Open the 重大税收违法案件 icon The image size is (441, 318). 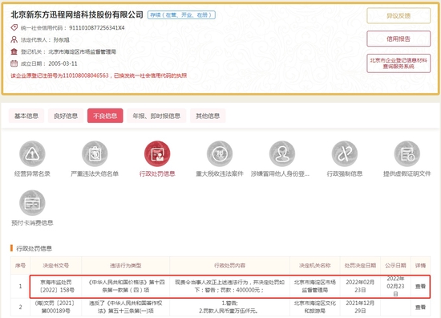[x=220, y=154]
